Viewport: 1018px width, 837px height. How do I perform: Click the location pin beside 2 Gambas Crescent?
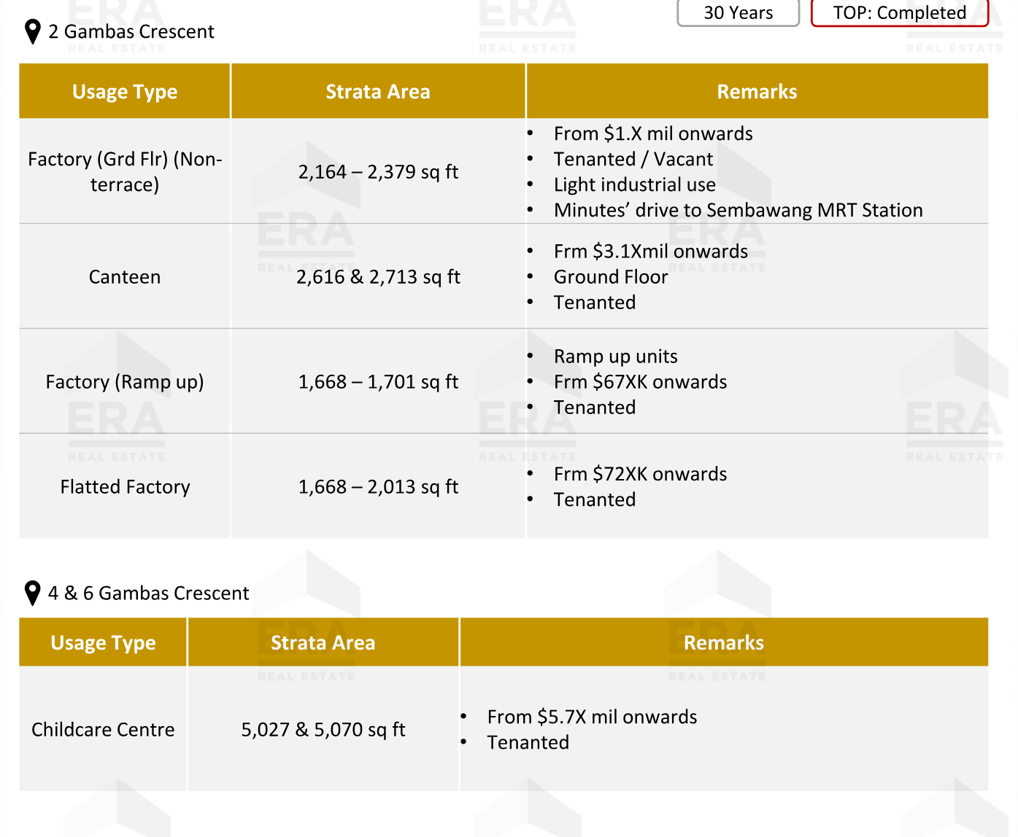click(32, 32)
